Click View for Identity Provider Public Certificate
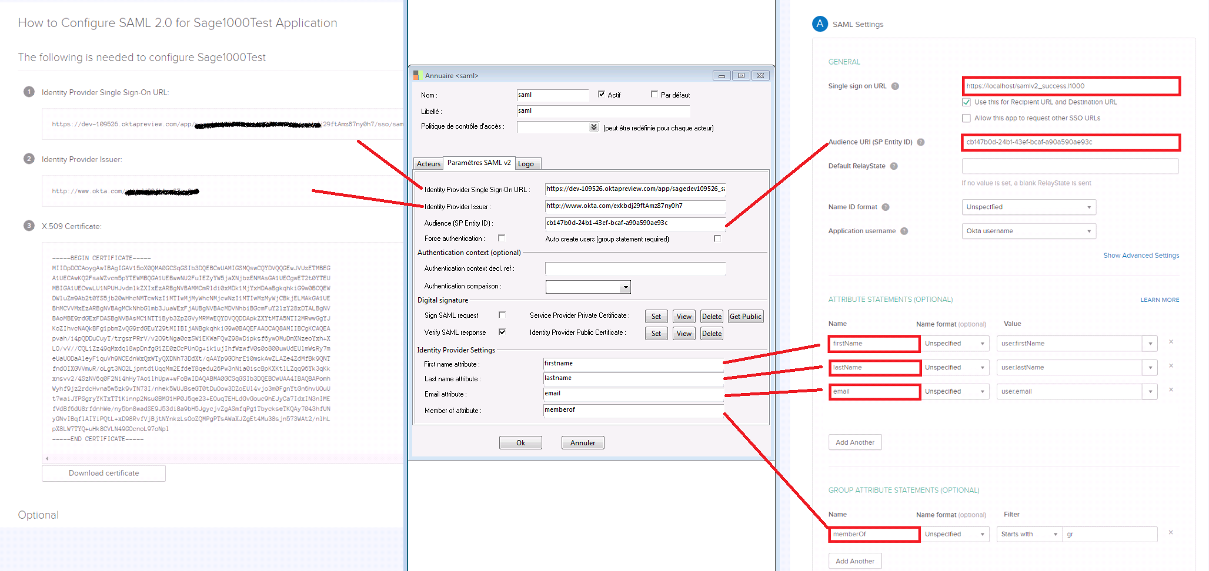This screenshot has width=1209, height=571. click(x=684, y=334)
